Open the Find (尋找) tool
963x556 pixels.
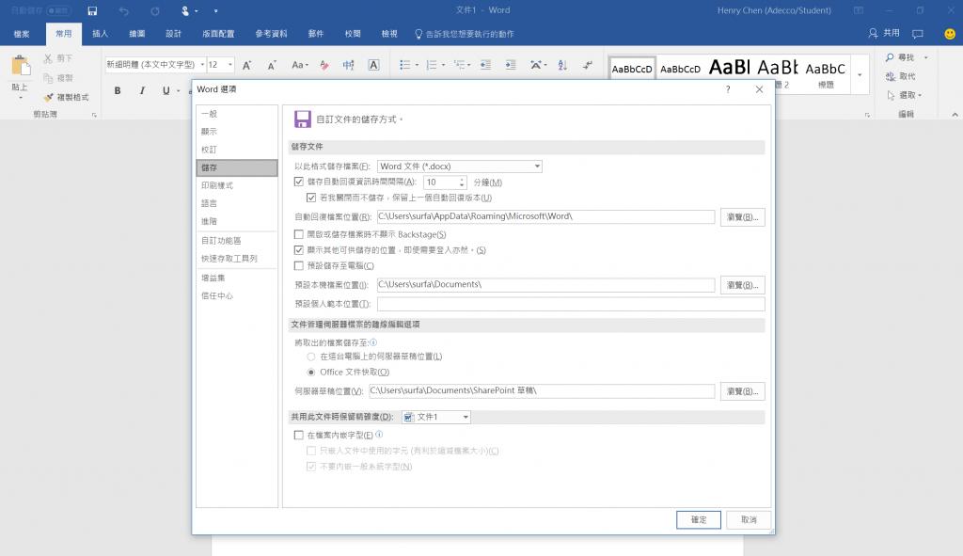pos(898,56)
